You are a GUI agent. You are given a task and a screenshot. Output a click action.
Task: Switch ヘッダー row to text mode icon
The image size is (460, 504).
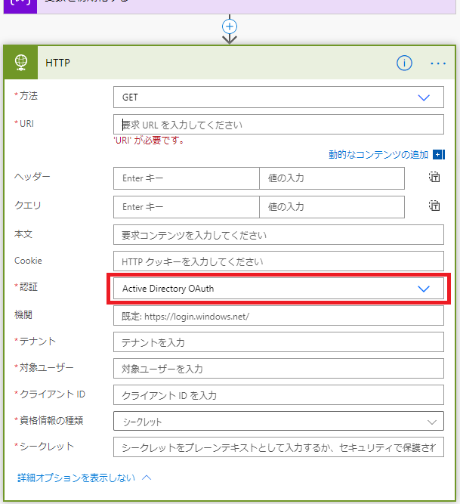coord(434,177)
